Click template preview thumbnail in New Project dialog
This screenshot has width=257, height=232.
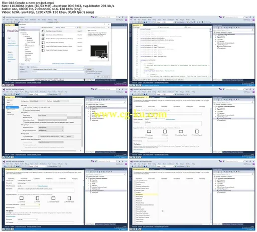(99, 52)
